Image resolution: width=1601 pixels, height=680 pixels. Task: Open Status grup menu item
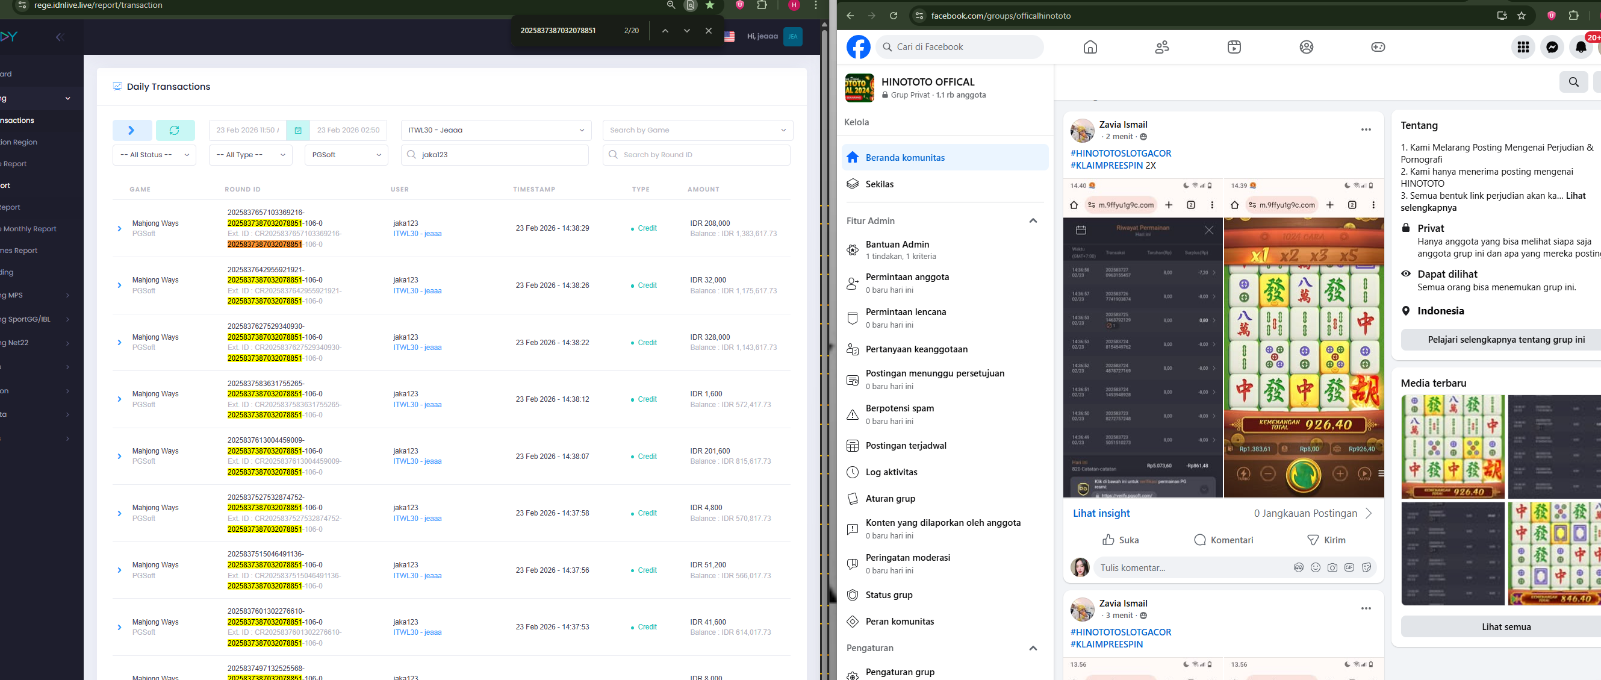pos(945,595)
